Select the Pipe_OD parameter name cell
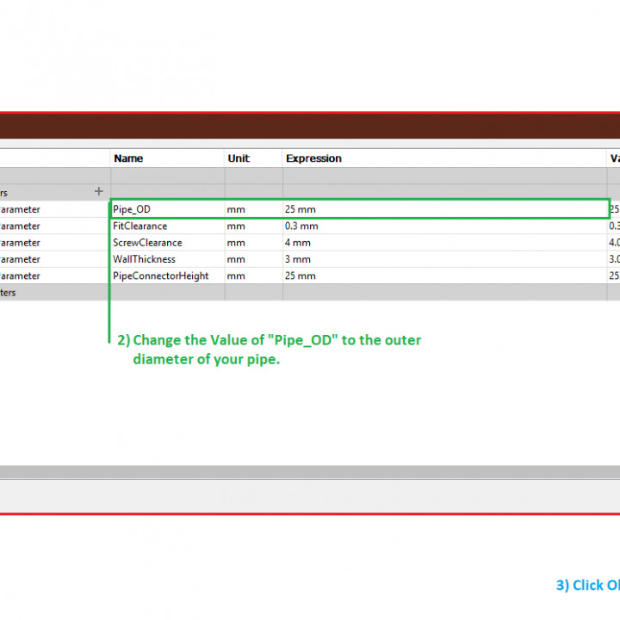Viewport: 620px width, 620px height. point(132,209)
